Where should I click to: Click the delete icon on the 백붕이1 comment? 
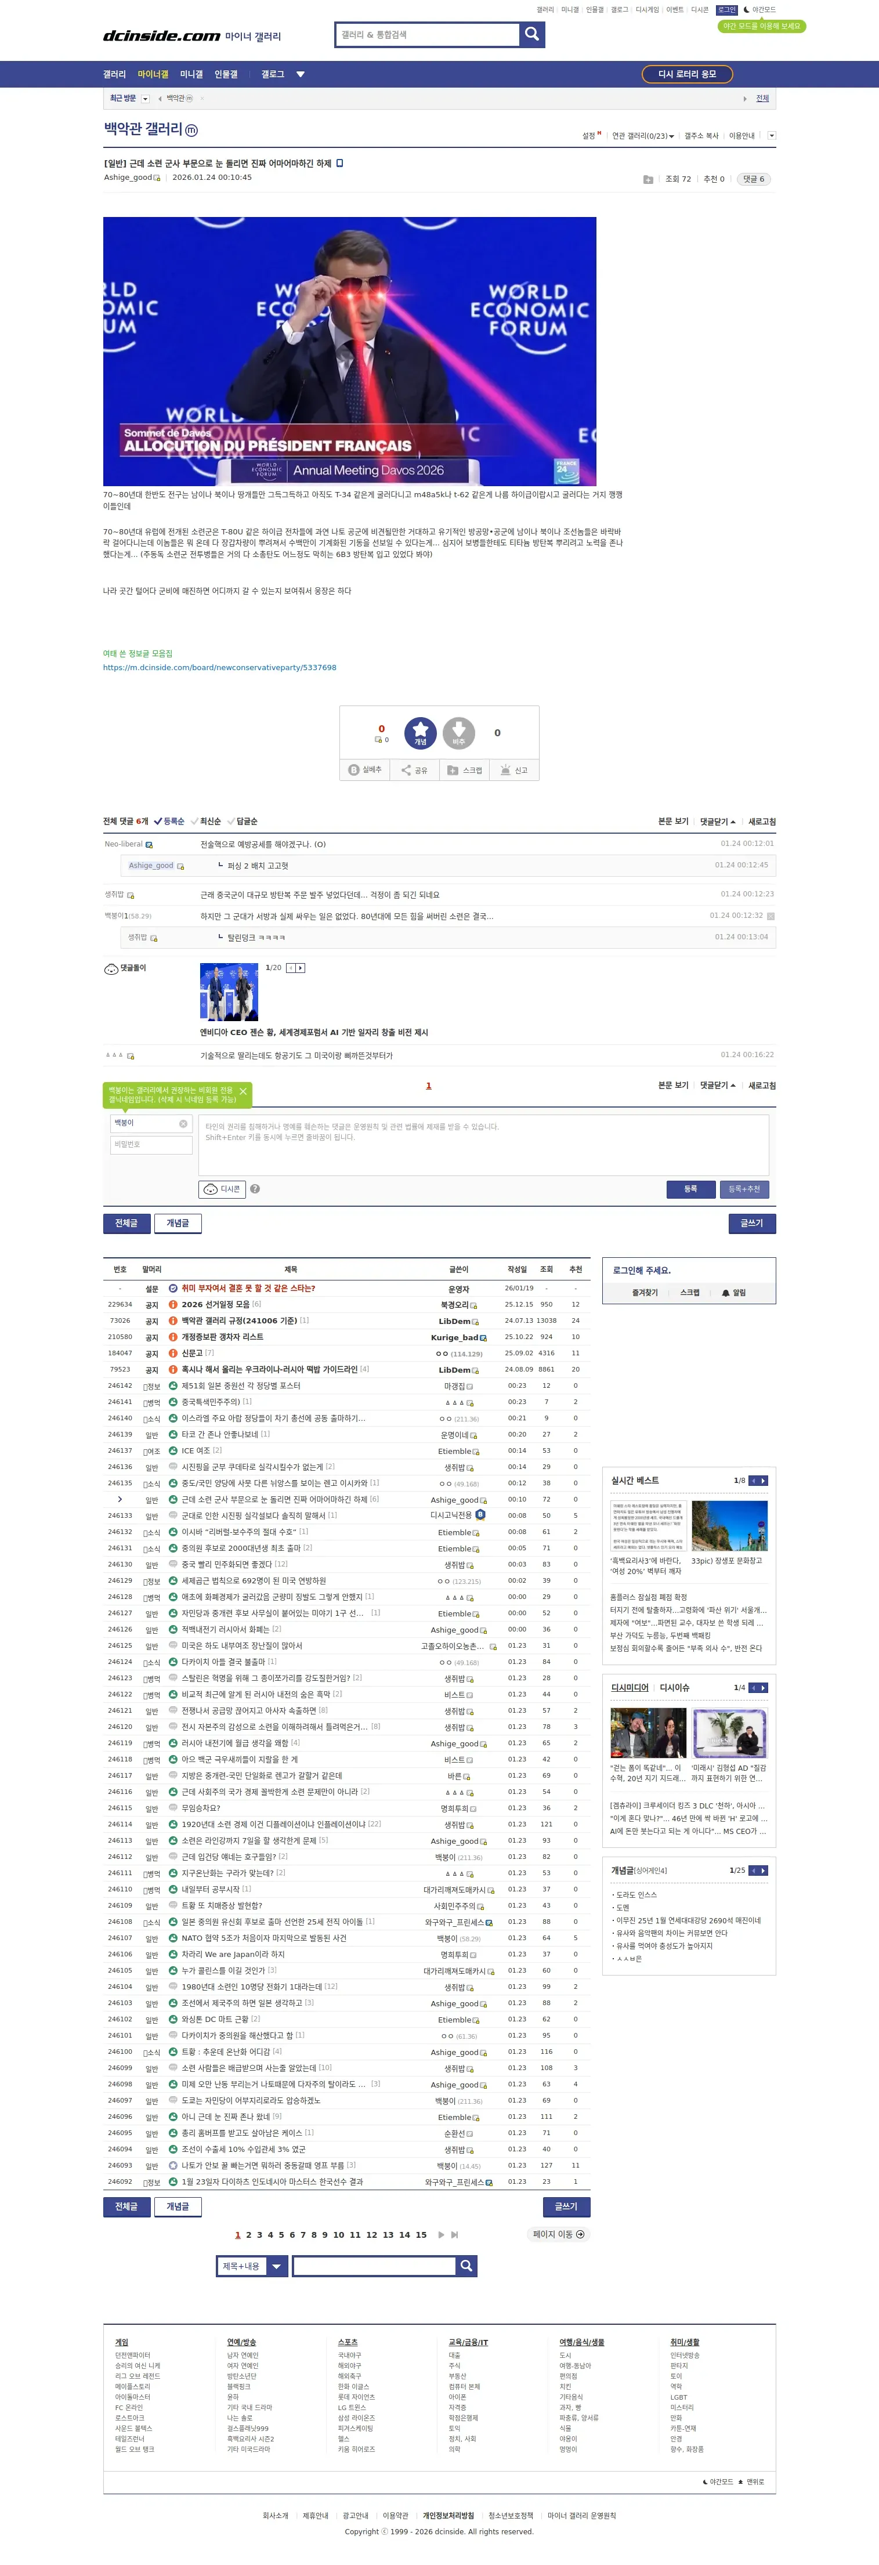pos(771,916)
